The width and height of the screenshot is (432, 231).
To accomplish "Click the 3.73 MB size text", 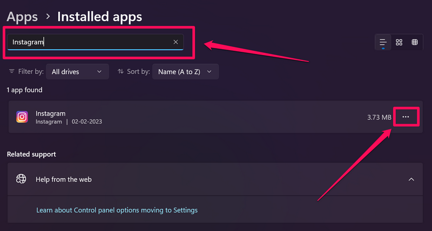I will [x=378, y=117].
